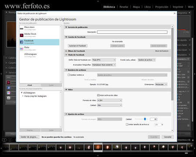Select the Disco duro publishing service
The image size is (196, 157).
pyautogui.click(x=40, y=28)
